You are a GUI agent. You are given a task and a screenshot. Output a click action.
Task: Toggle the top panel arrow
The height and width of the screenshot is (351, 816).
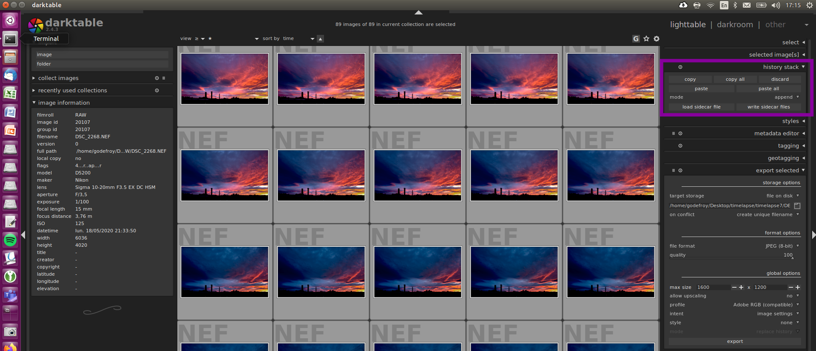418,12
